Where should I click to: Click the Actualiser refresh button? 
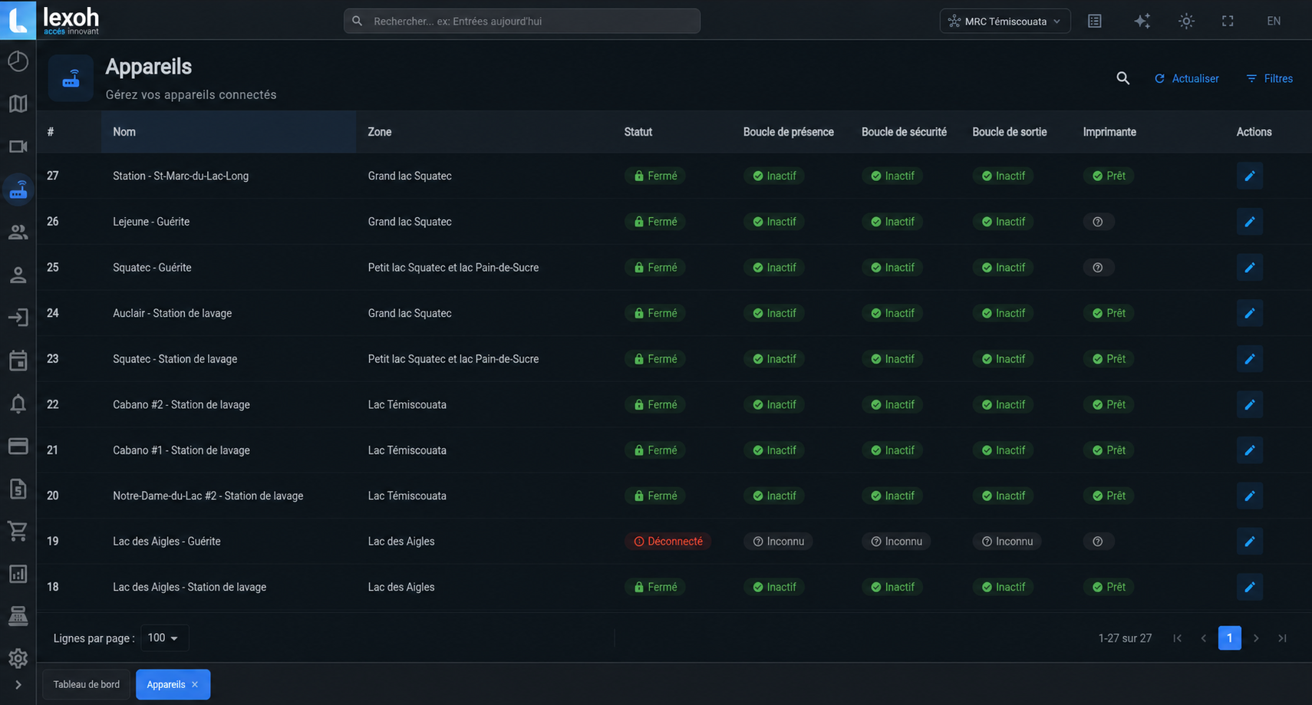(x=1186, y=78)
